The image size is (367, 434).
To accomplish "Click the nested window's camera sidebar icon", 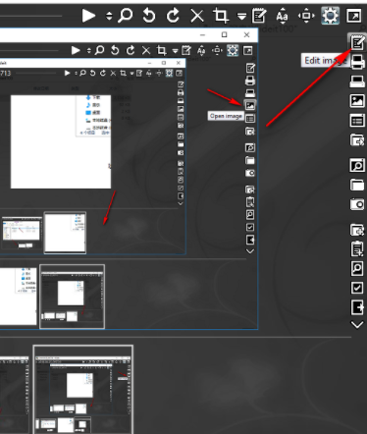I will click(250, 173).
